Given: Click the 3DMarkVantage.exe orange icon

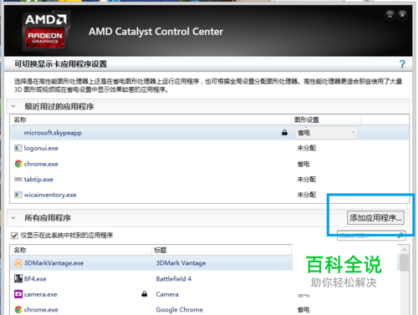Looking at the screenshot, I should (18, 263).
